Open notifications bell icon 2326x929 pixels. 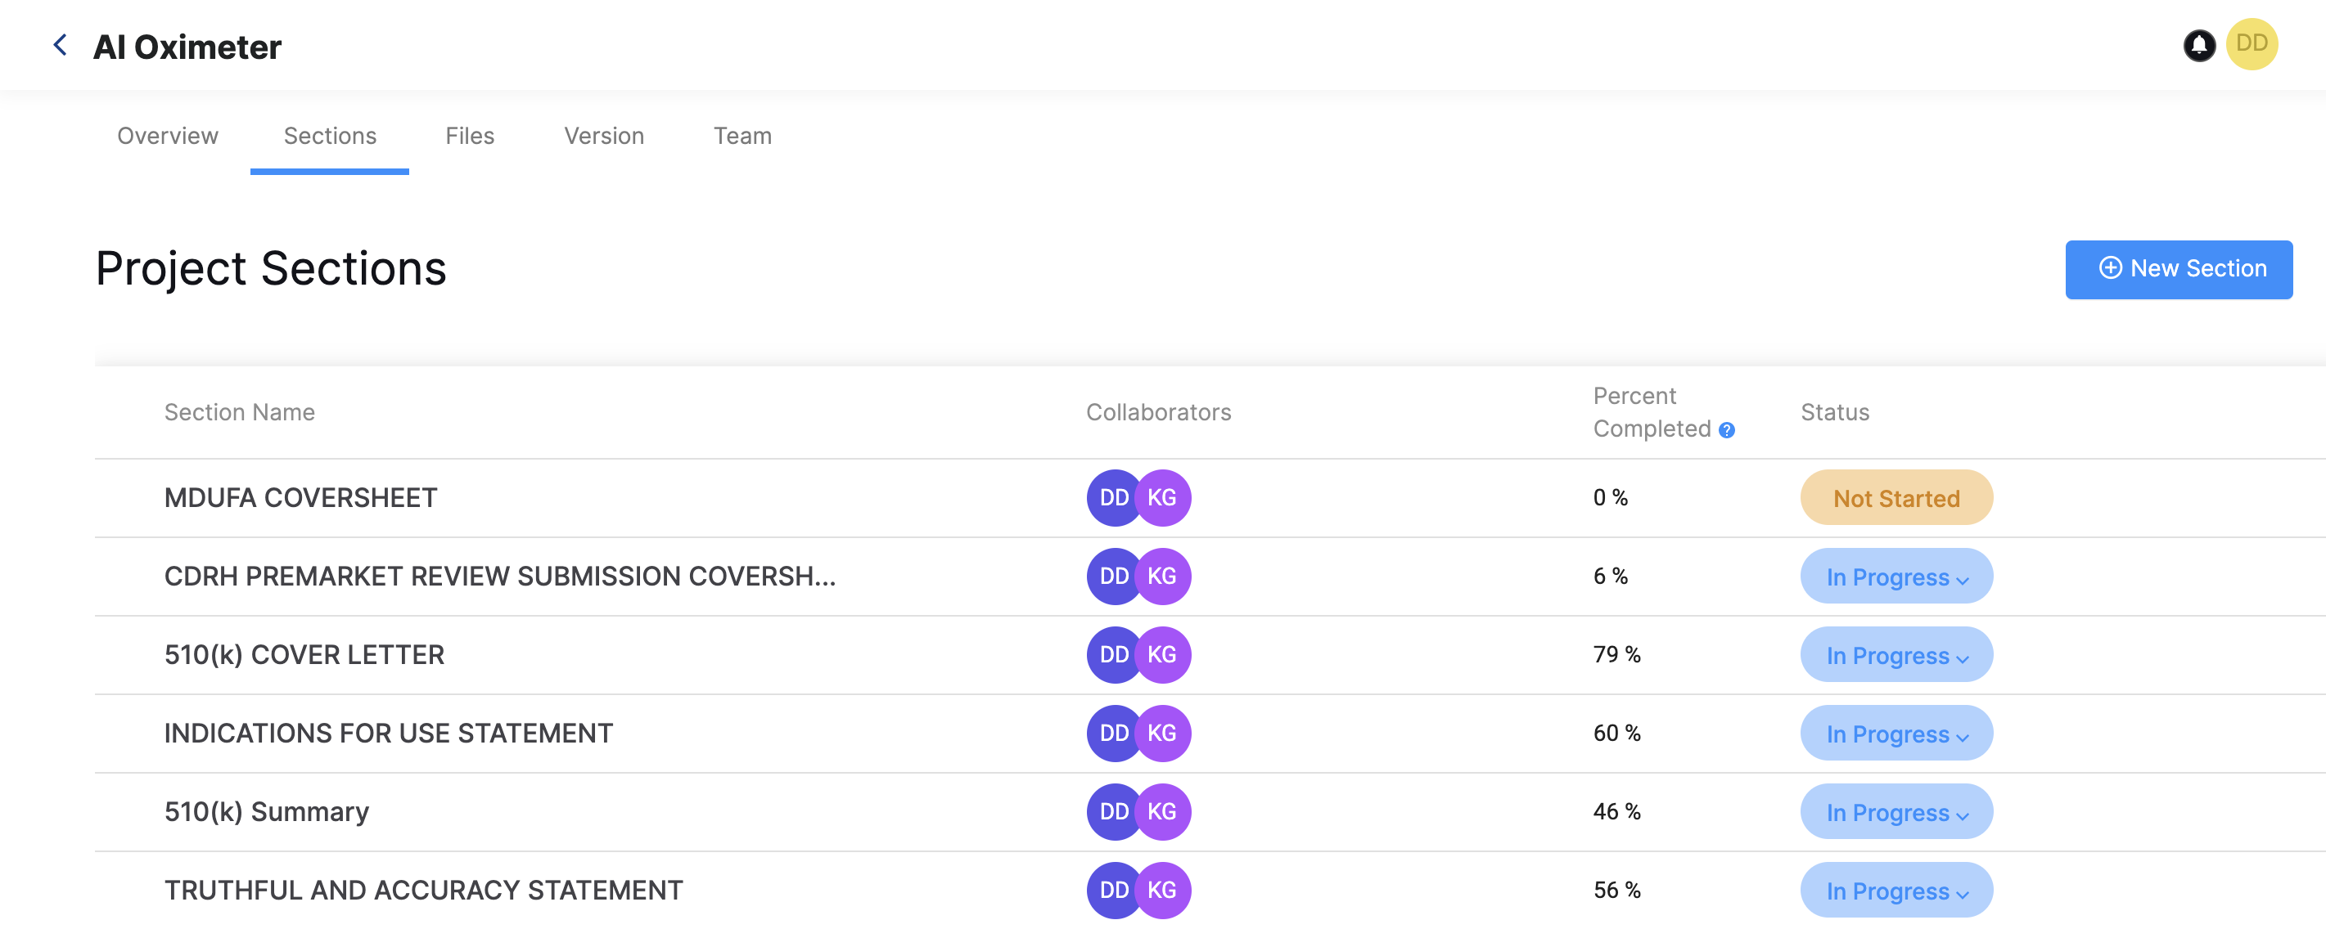[x=2198, y=44]
